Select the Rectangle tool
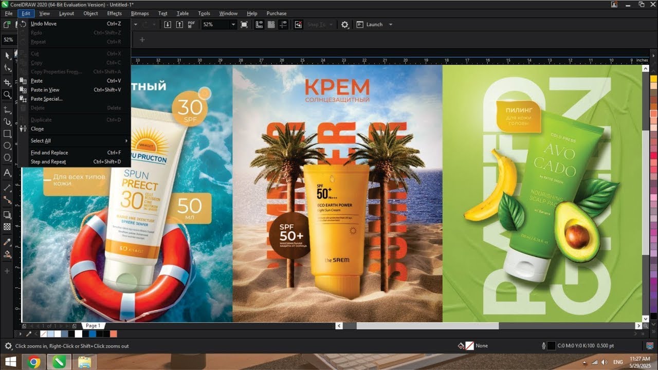 tap(7, 134)
